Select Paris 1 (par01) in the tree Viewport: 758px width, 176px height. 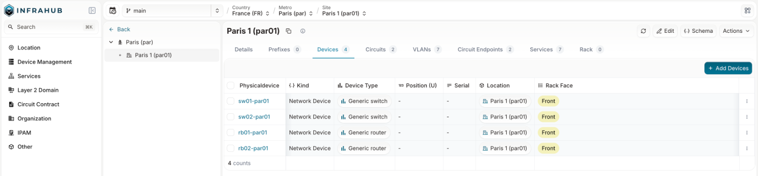click(162, 55)
